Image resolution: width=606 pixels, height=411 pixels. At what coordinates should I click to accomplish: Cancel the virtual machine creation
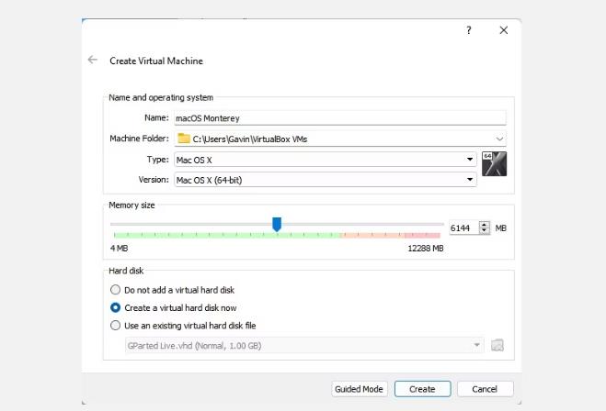point(485,389)
